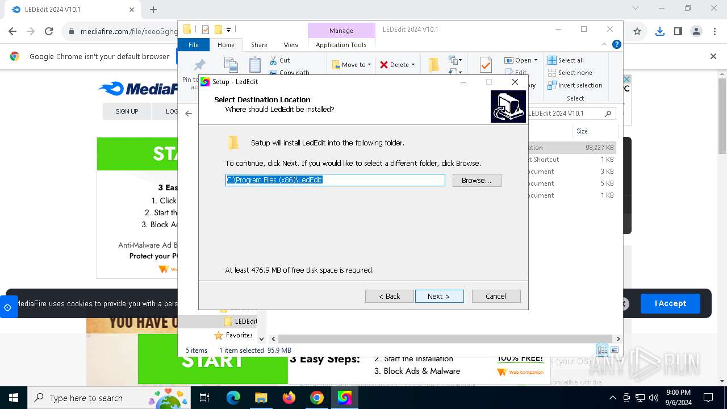Switch Explorer to details view icon
The image size is (727, 409).
pos(602,350)
